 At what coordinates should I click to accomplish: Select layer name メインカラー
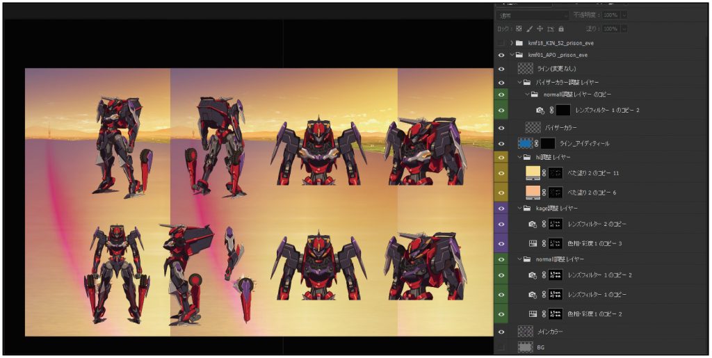pos(550,332)
